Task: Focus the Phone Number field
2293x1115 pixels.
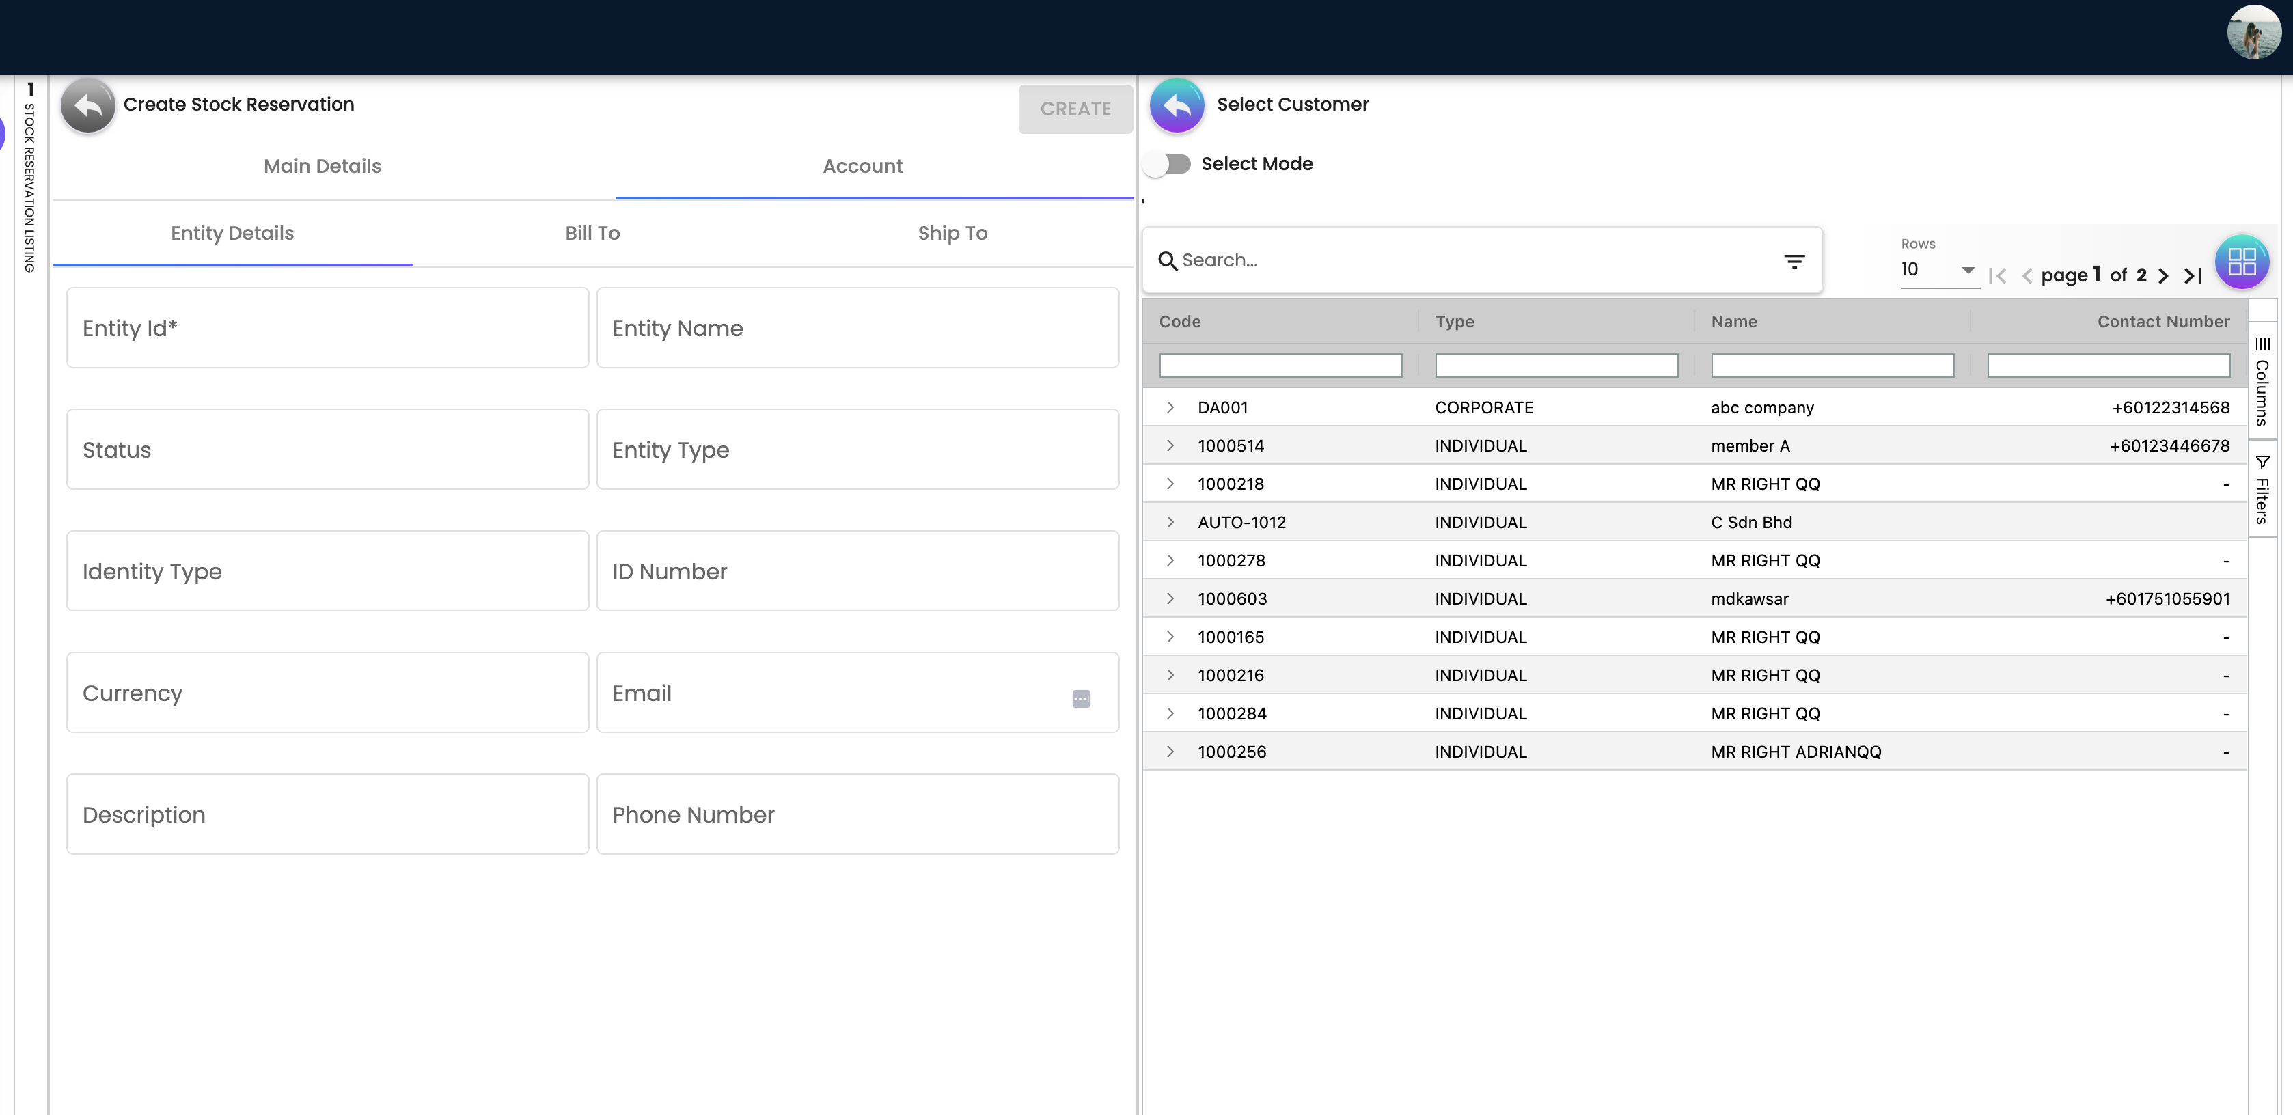Action: tap(857, 814)
